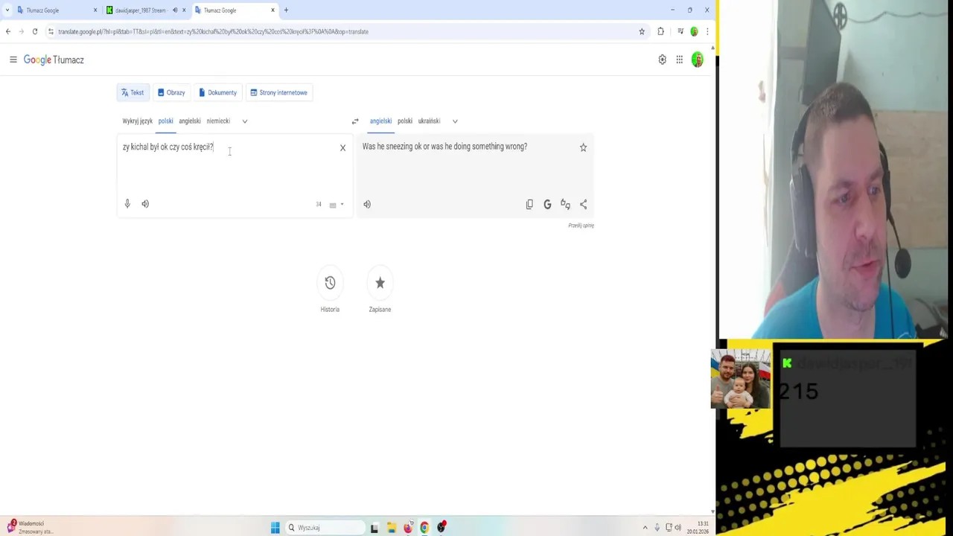Rate this translation thumbs icon
This screenshot has width=953, height=536.
565,204
